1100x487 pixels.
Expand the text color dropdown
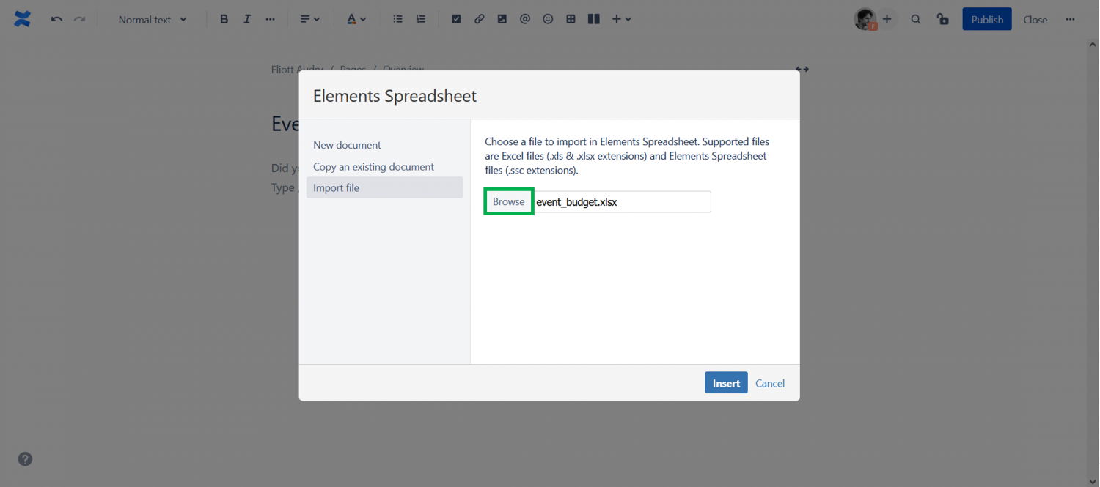(x=356, y=20)
